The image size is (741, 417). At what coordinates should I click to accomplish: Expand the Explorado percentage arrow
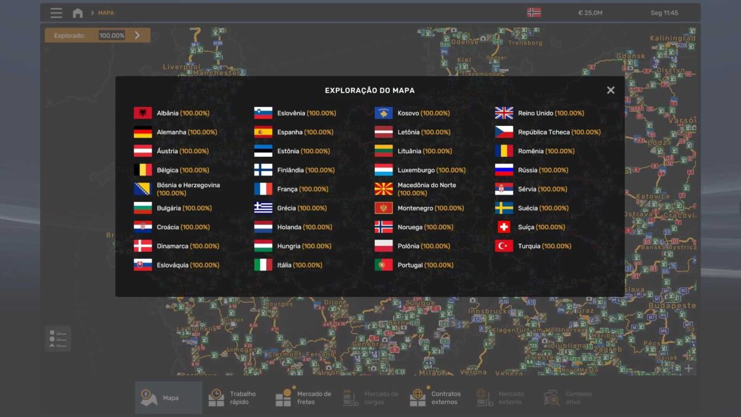tap(137, 35)
